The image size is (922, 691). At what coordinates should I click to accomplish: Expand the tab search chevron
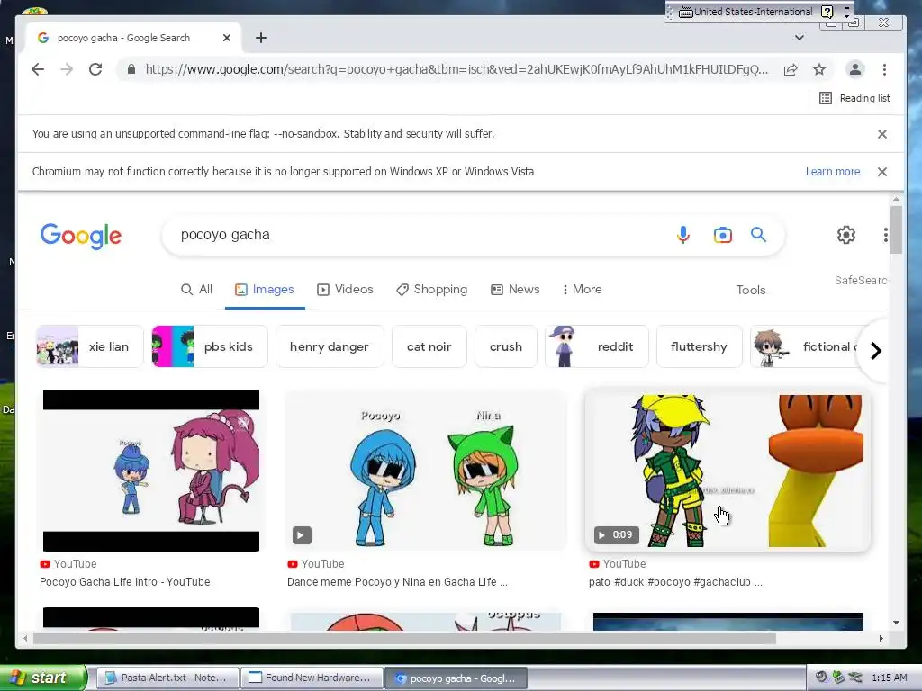coord(800,38)
